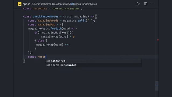Click the 'split' method call

[82, 20]
